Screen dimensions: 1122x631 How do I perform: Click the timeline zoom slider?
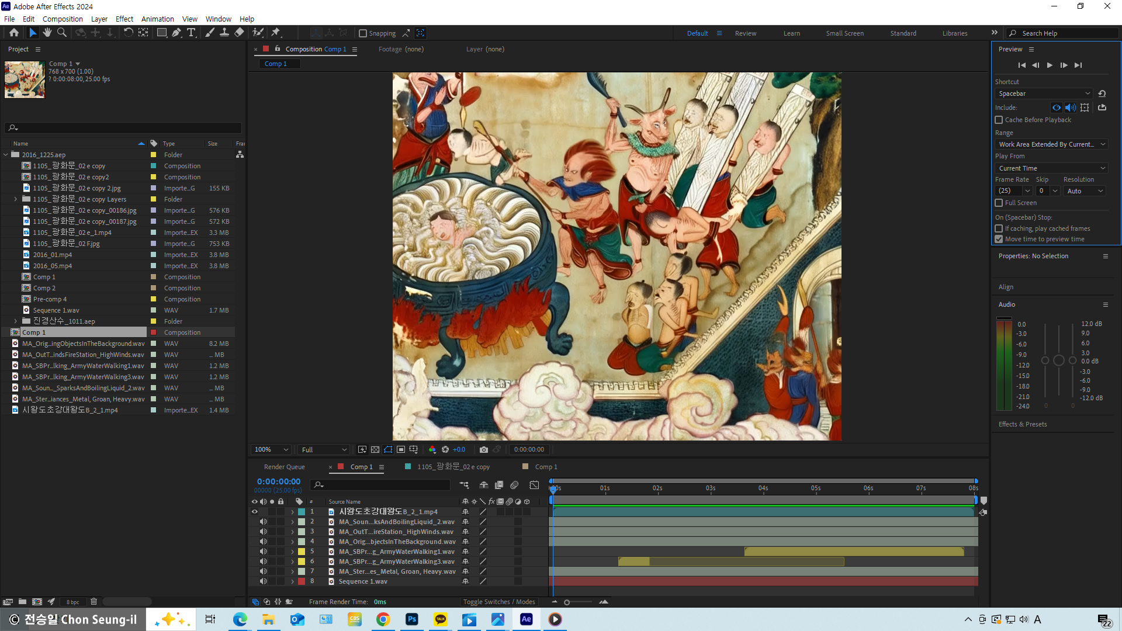click(567, 602)
